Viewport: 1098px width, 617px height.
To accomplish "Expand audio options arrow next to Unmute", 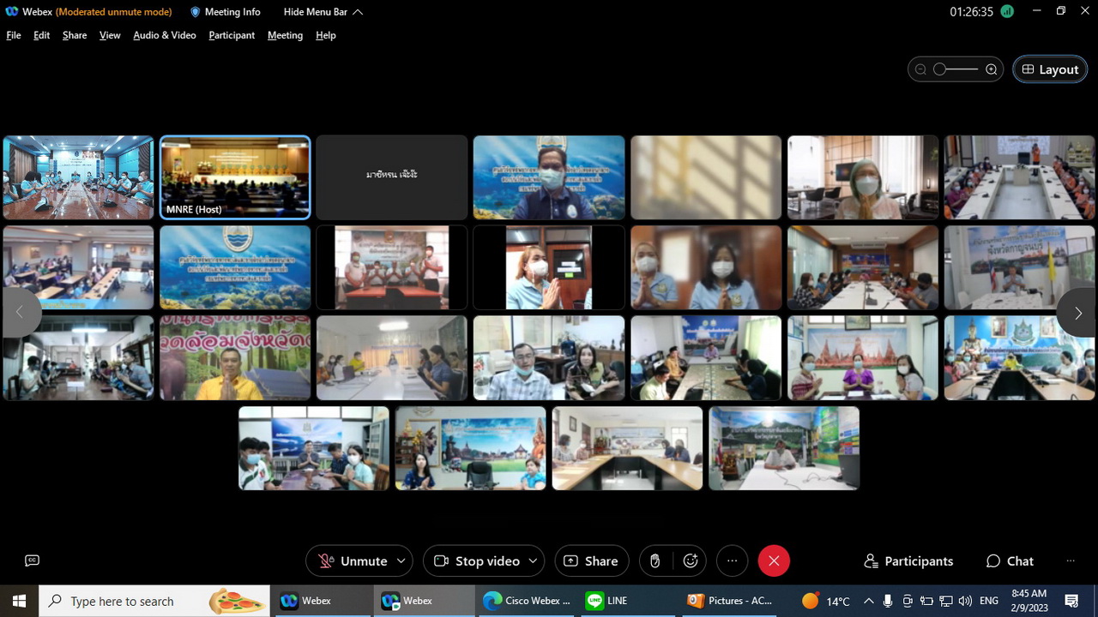I will pos(402,560).
